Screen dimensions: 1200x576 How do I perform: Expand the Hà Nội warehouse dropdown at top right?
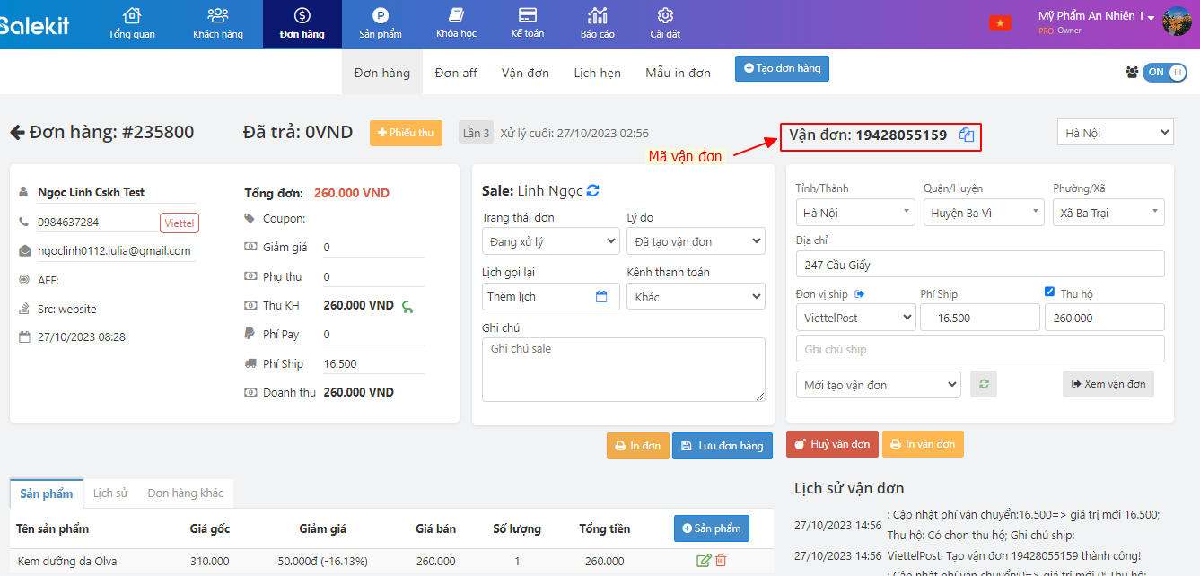pyautogui.click(x=1115, y=133)
